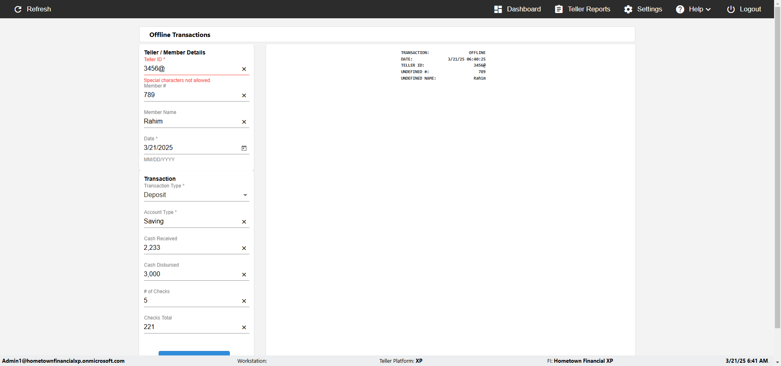Click the Logout power icon

731,9
